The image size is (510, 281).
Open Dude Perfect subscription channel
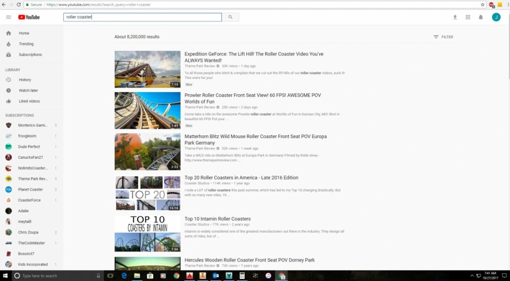point(30,147)
